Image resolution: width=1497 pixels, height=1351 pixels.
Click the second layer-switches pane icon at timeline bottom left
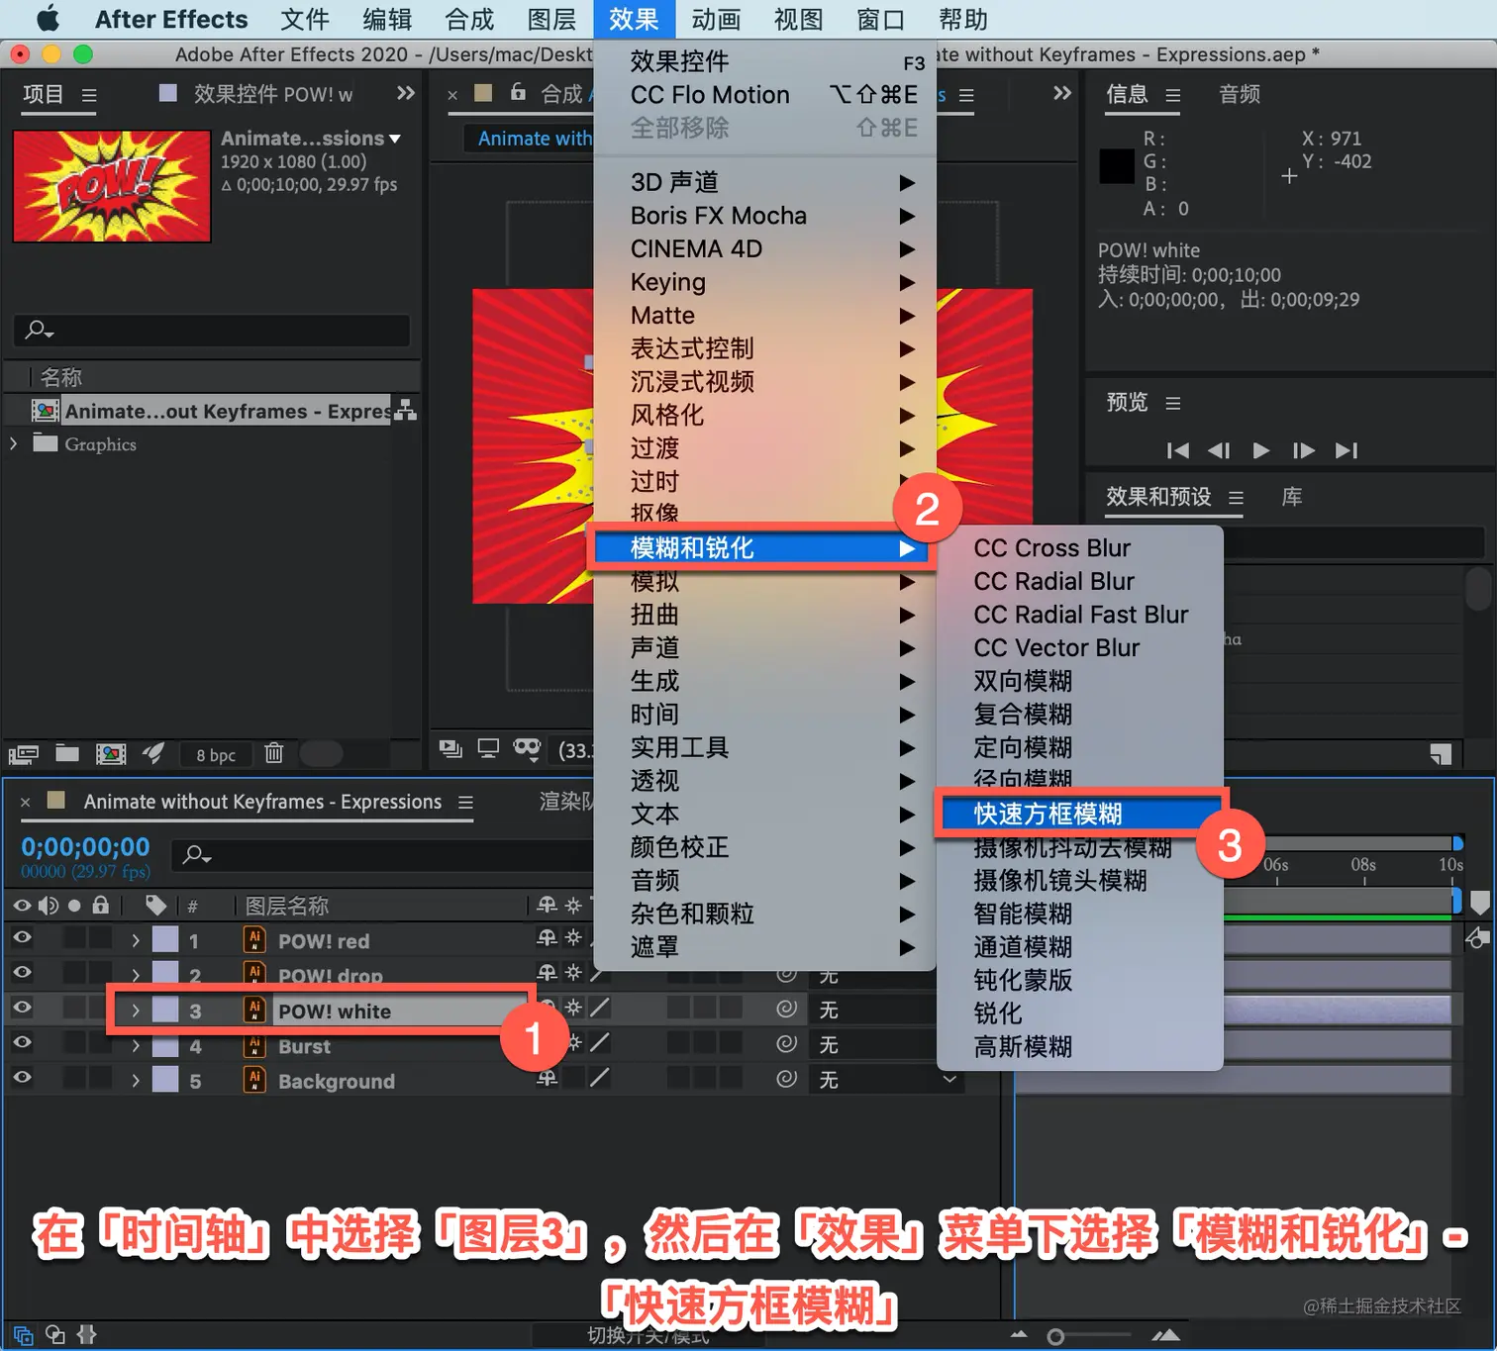tap(55, 1335)
